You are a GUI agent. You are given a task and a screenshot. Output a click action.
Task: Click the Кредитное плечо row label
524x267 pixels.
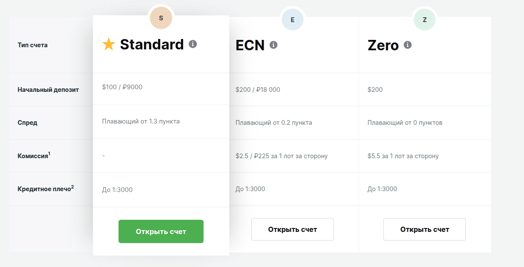[x=45, y=189]
